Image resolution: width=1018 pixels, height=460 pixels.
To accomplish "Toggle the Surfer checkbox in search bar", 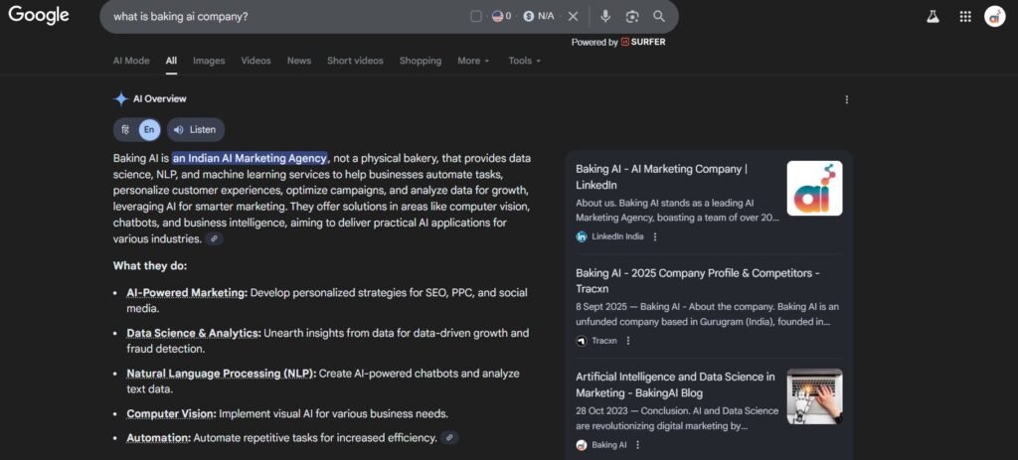I will pos(476,16).
